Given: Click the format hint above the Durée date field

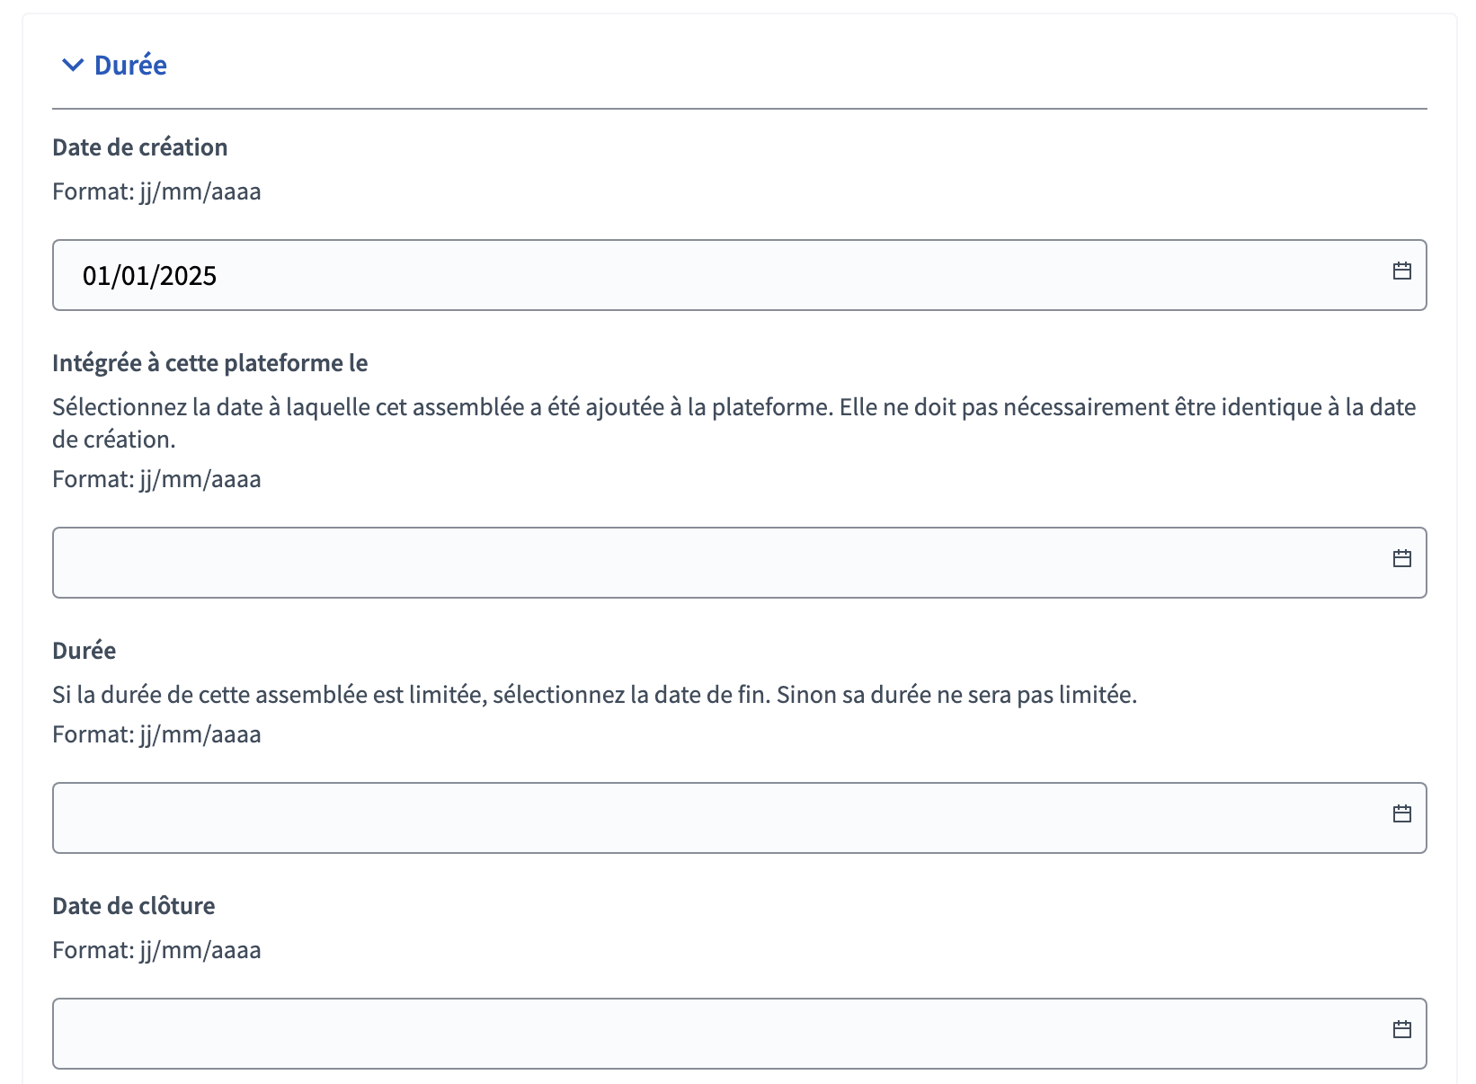Looking at the screenshot, I should click(x=156, y=735).
